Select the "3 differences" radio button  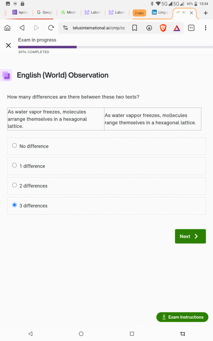pyautogui.click(x=15, y=205)
